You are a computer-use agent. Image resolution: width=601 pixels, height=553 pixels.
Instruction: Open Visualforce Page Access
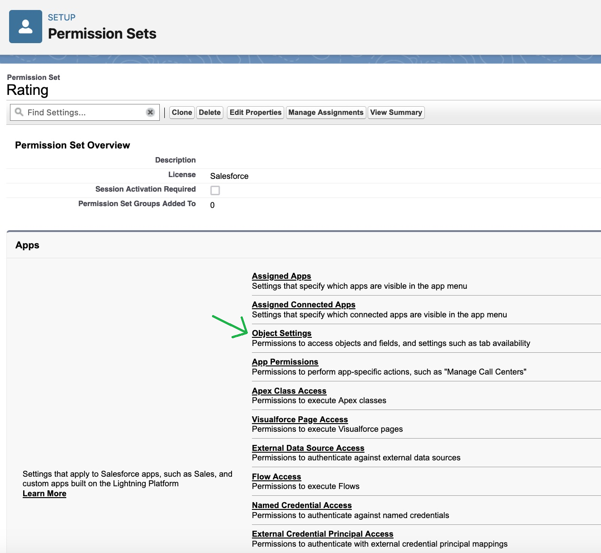[300, 420]
